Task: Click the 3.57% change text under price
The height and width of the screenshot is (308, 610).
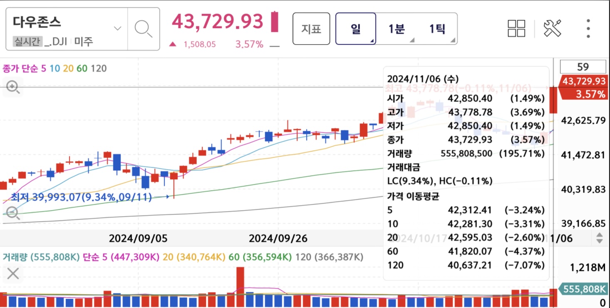Action: [x=249, y=44]
